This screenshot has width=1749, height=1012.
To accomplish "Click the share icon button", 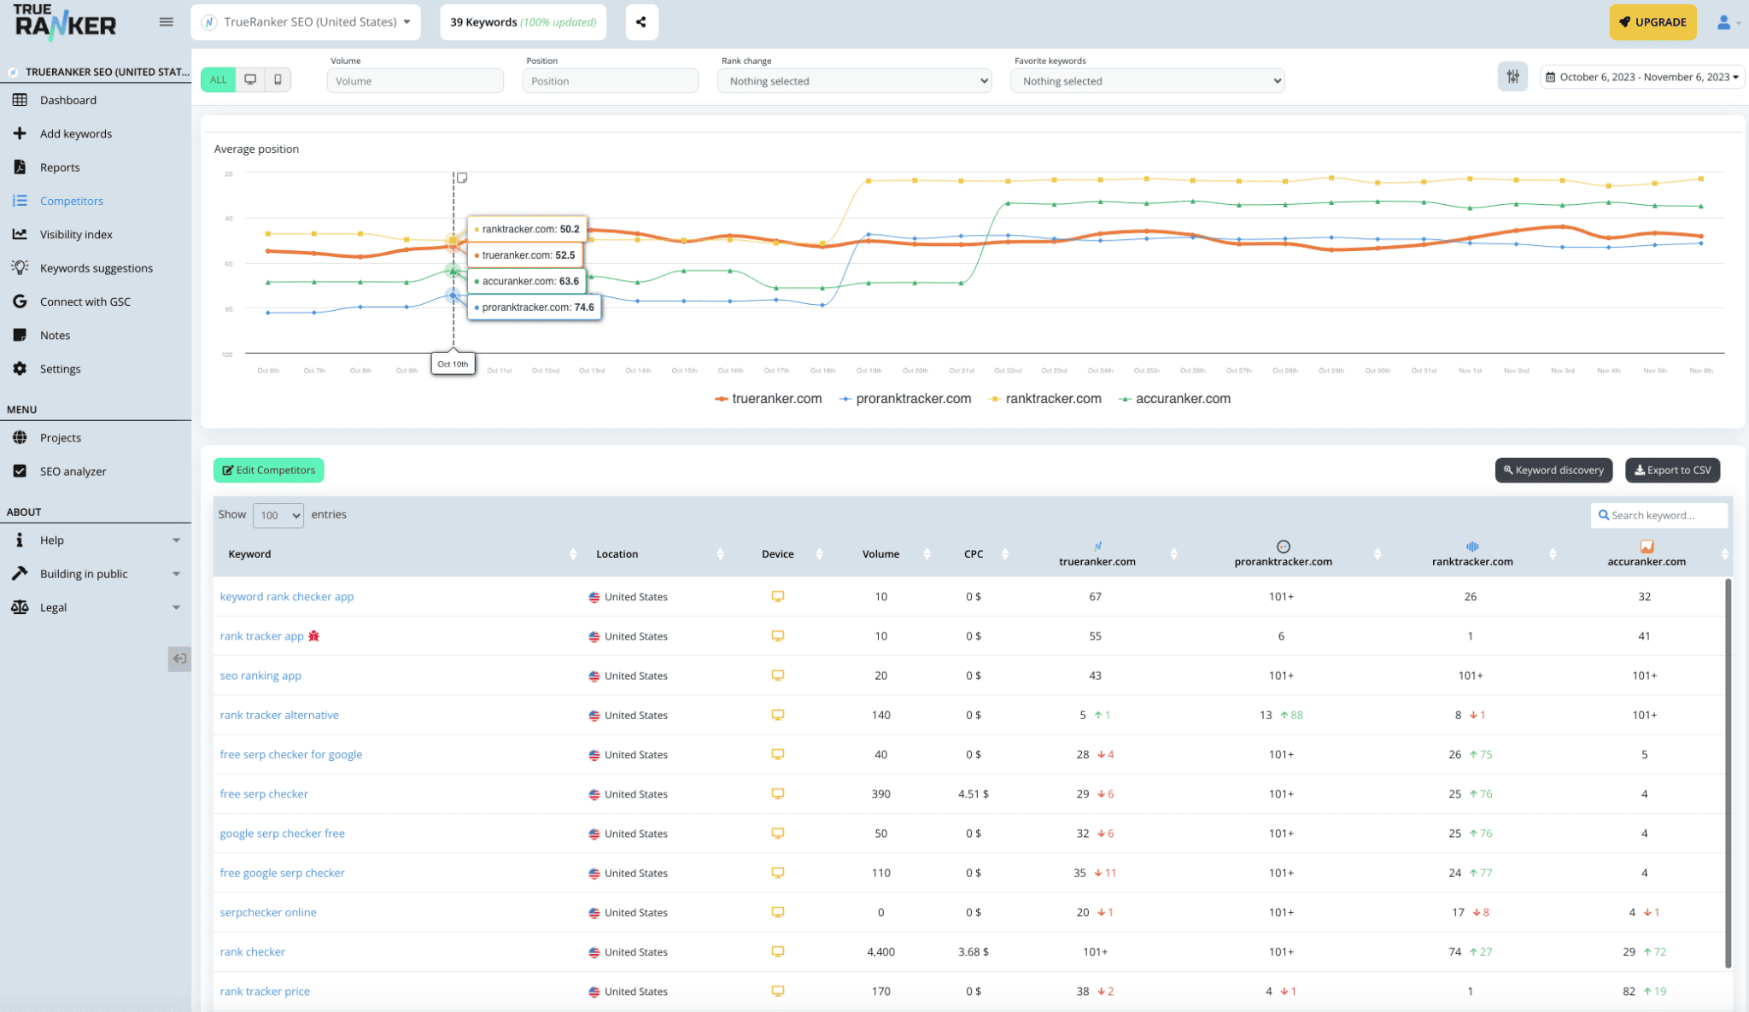I will [x=641, y=22].
